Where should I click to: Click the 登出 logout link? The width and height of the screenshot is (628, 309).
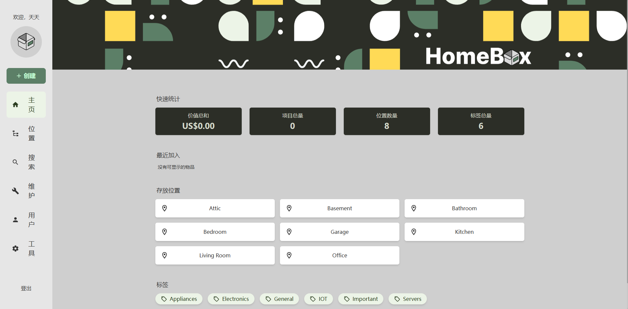point(26,288)
